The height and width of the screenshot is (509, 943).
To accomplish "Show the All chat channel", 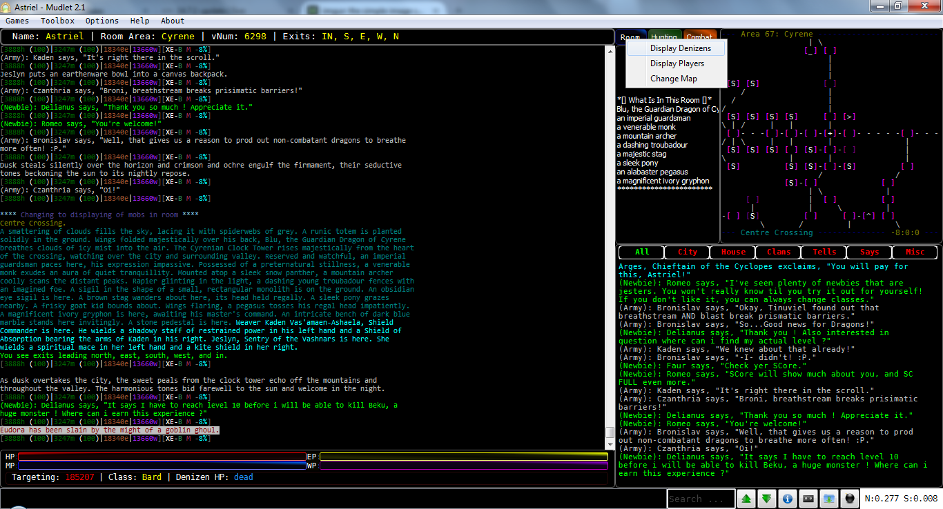I will (641, 252).
